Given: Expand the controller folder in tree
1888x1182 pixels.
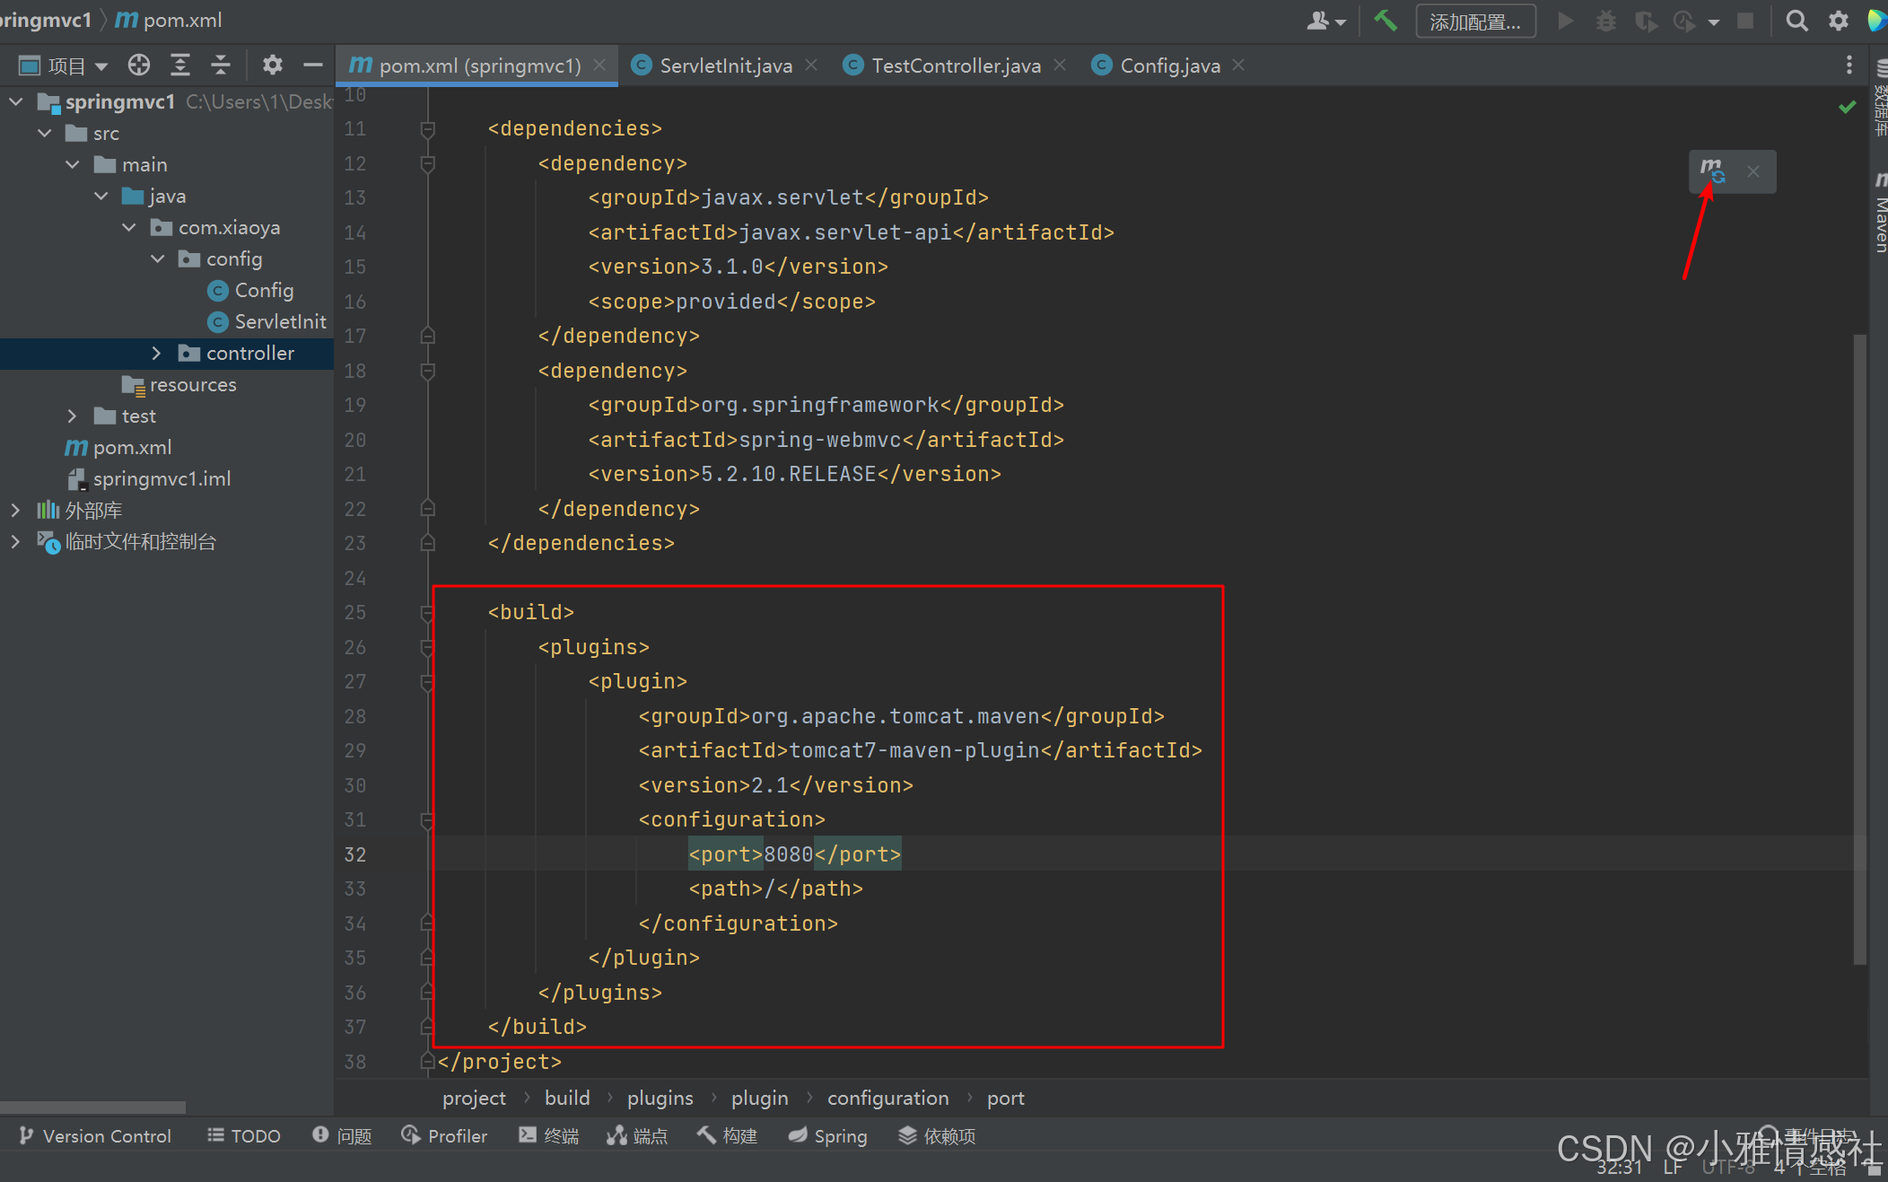Looking at the screenshot, I should click(x=156, y=353).
